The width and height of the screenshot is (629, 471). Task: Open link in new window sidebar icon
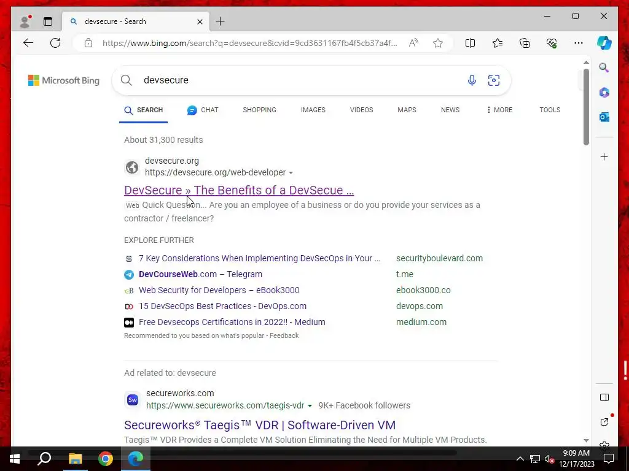coord(604,422)
